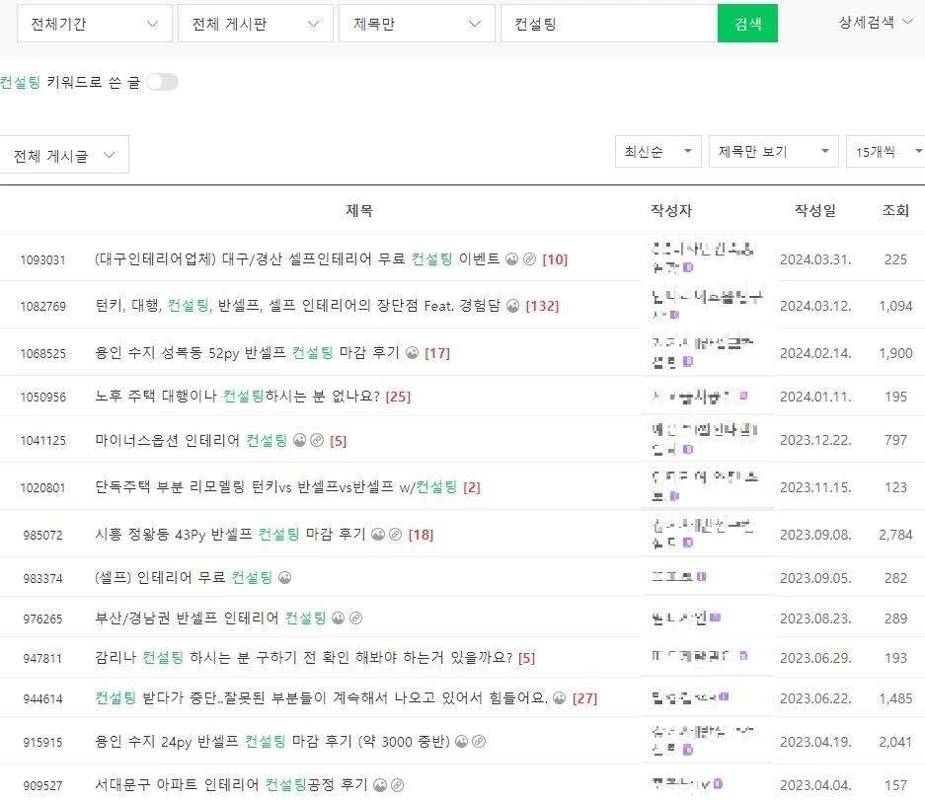
Task: Click the search field containing 컨설팅
Action: click(x=609, y=24)
